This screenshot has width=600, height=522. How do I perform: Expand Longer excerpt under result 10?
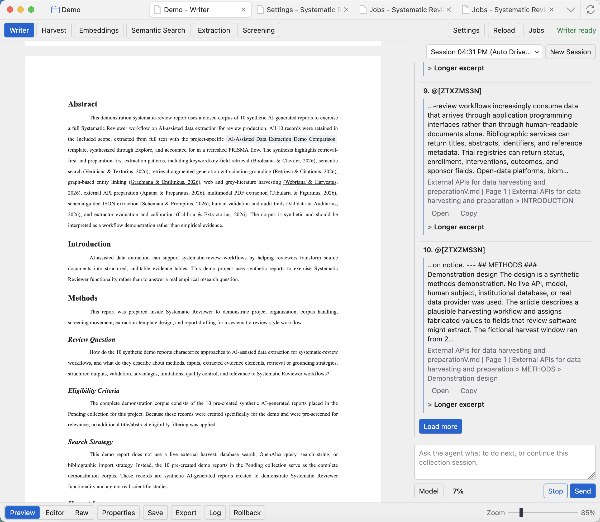pos(456,404)
